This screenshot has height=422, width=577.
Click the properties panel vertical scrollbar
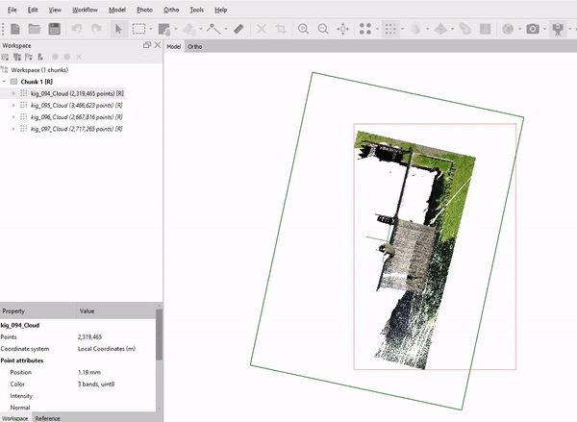coord(159,335)
